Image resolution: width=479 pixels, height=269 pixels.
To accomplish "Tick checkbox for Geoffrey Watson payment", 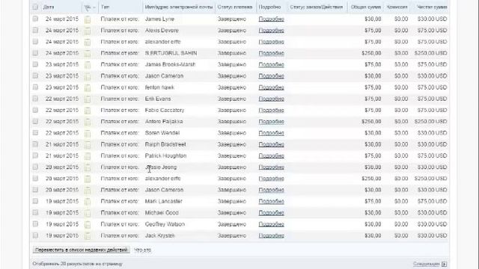I will [35, 224].
